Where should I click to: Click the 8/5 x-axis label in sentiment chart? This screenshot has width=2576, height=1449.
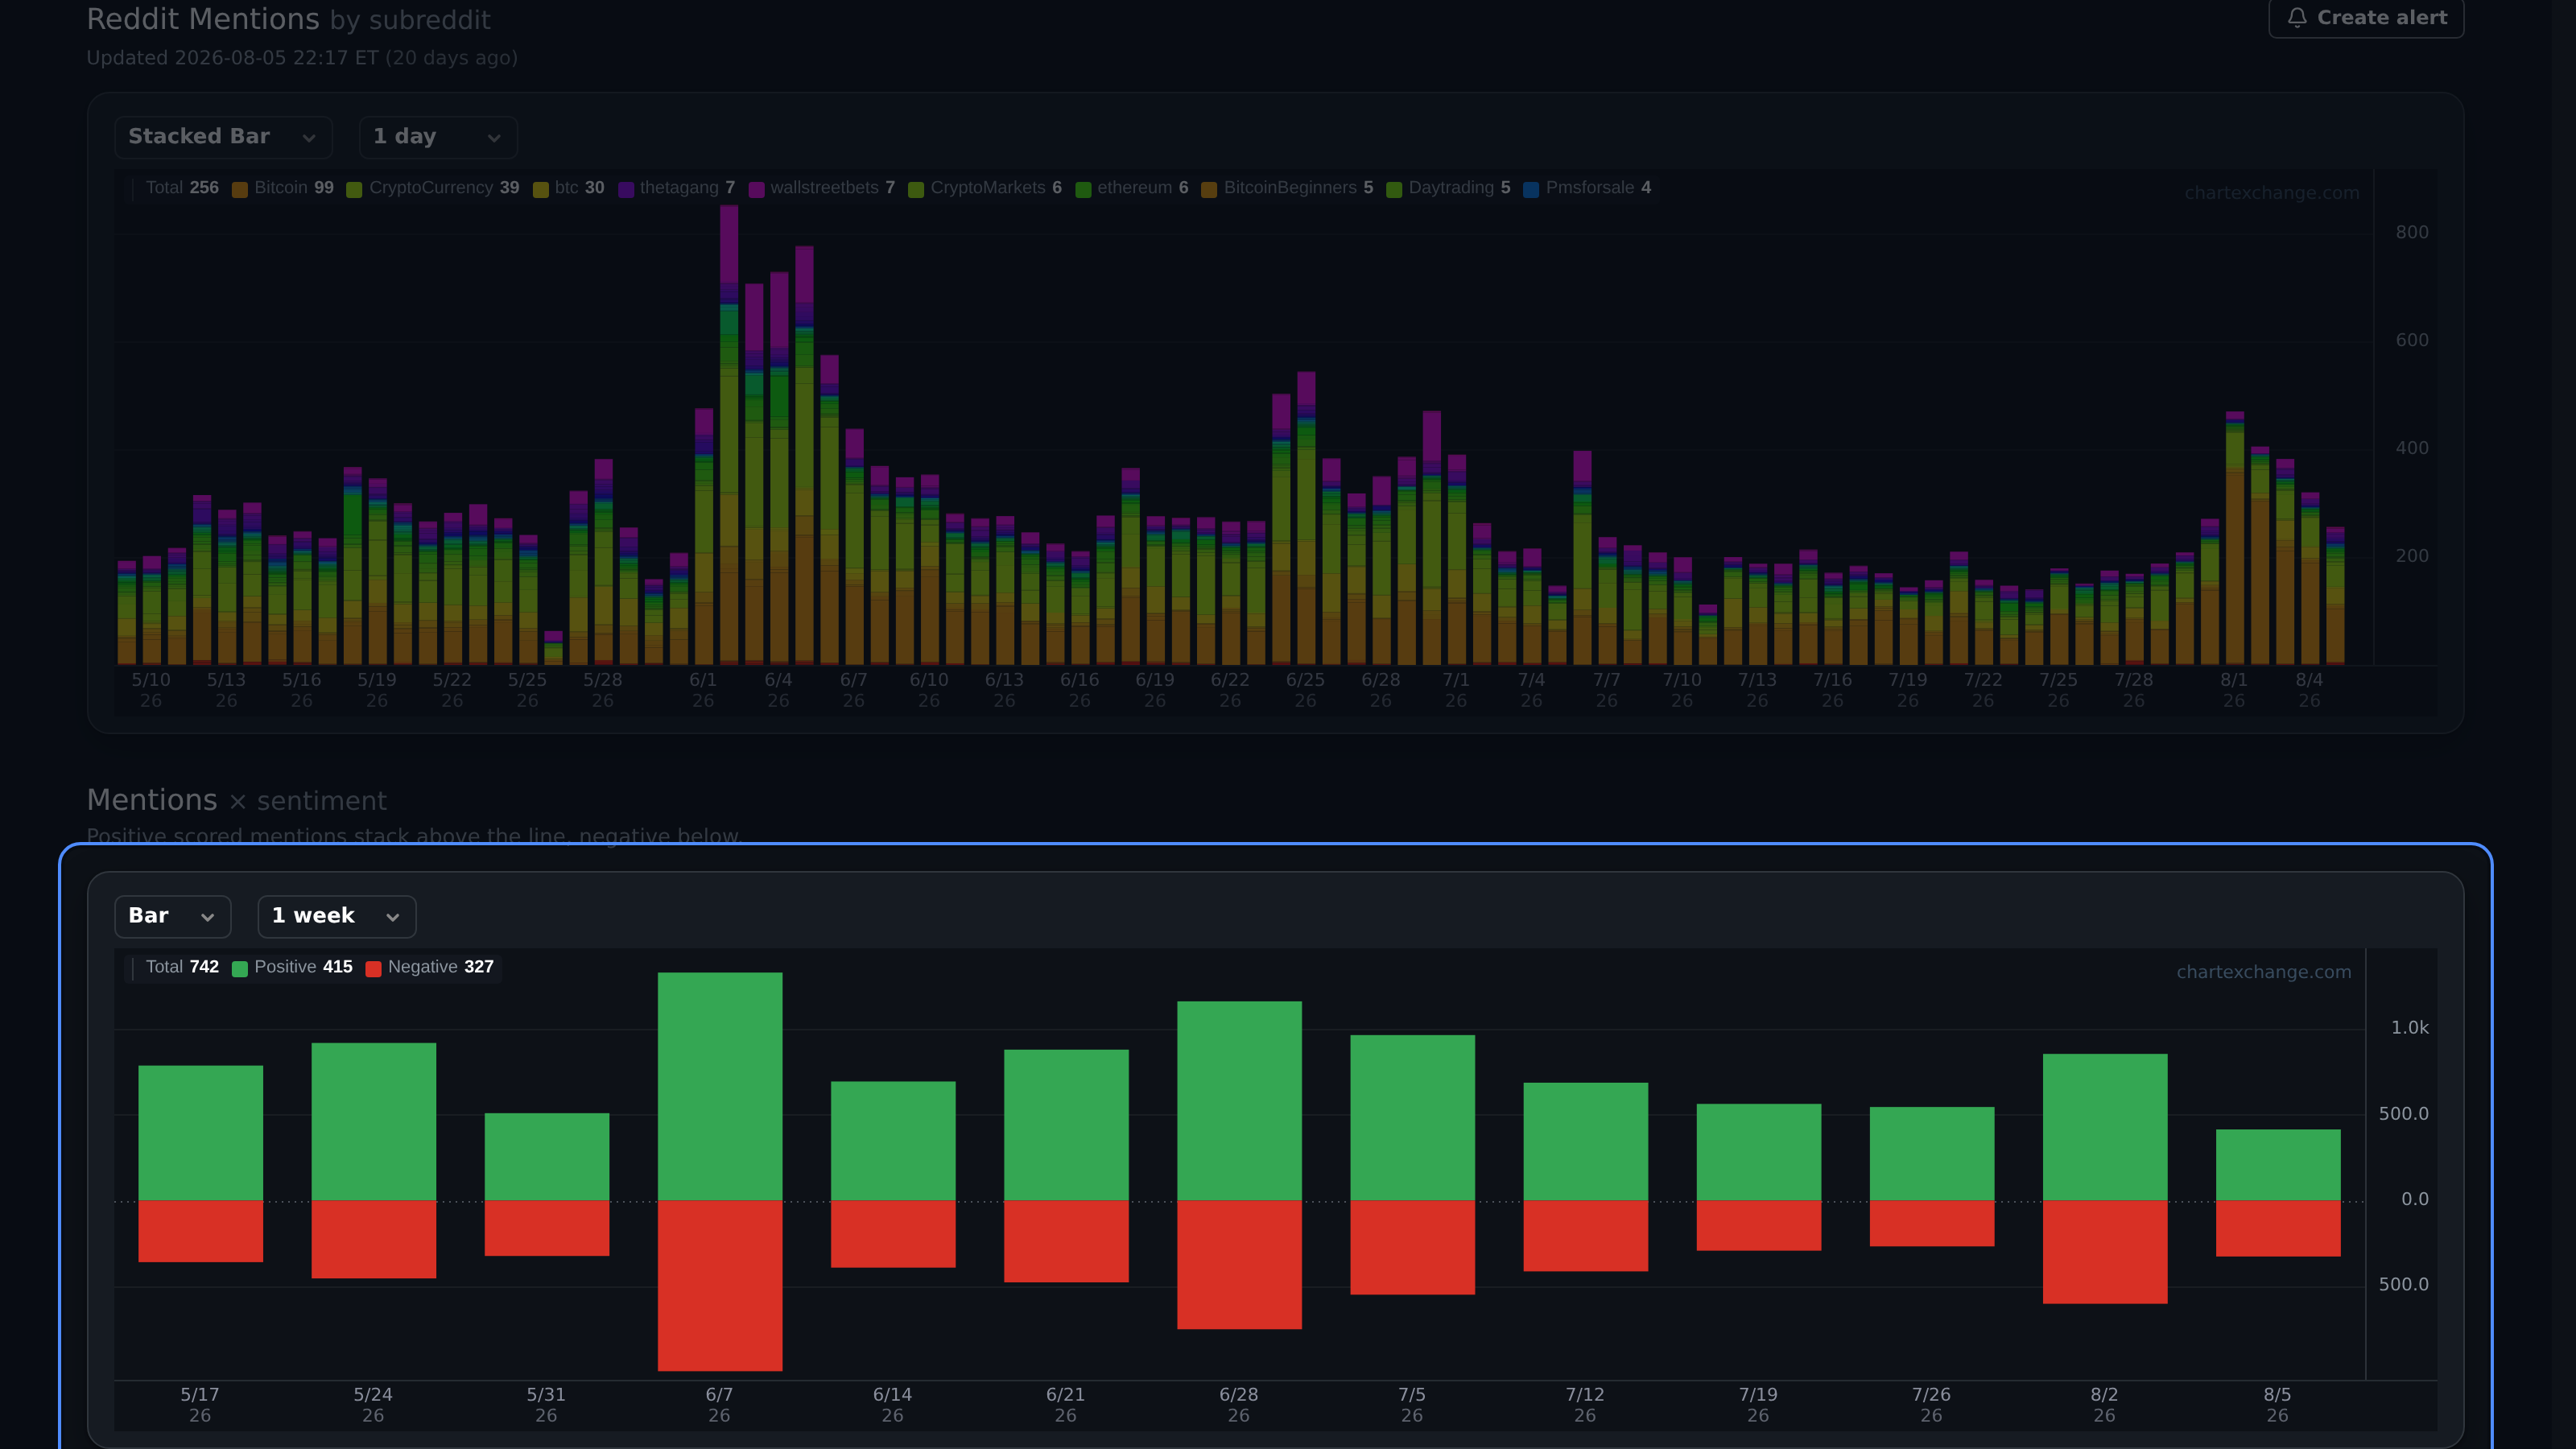coord(2277,1405)
